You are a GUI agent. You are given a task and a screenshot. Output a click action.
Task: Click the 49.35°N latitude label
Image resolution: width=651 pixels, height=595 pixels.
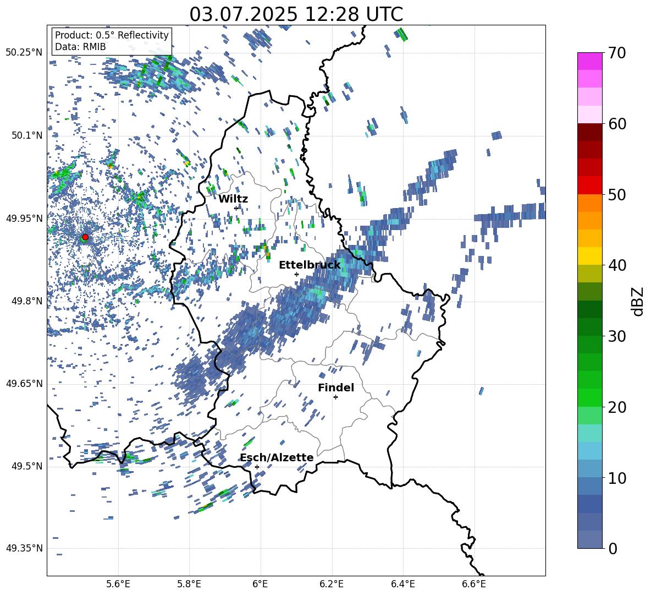pyautogui.click(x=24, y=549)
